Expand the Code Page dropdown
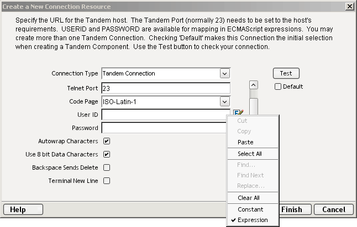Image resolution: width=357 pixels, height=227 pixels. [225, 102]
